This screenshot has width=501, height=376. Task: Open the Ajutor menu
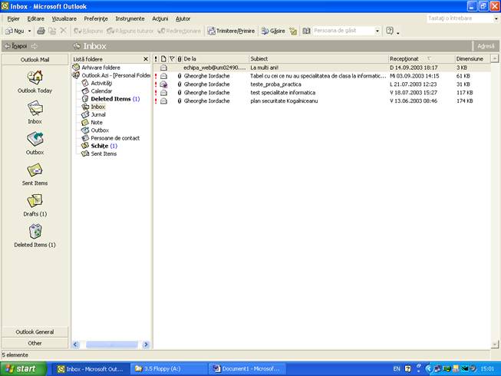click(x=183, y=19)
